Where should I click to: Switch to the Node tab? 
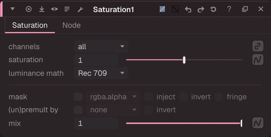coord(72,25)
